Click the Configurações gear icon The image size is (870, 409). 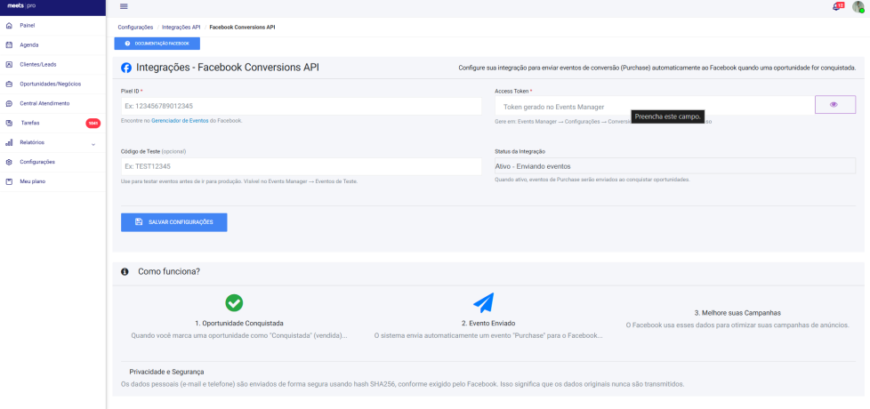click(9, 162)
